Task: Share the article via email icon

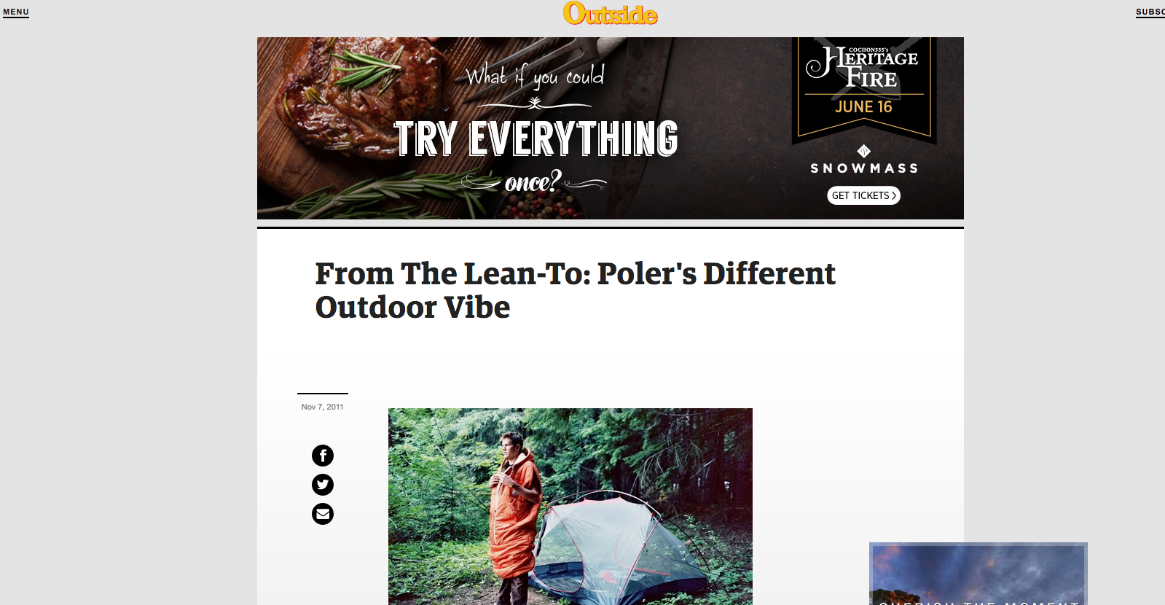Action: (323, 514)
